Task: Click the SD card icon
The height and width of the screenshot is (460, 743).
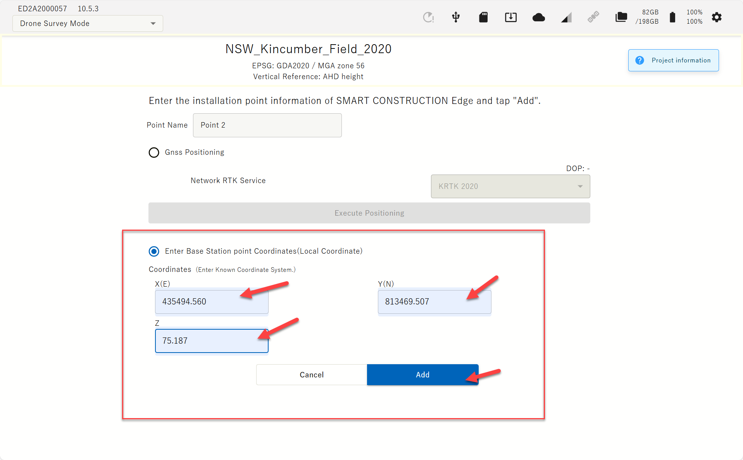Action: [x=483, y=17]
